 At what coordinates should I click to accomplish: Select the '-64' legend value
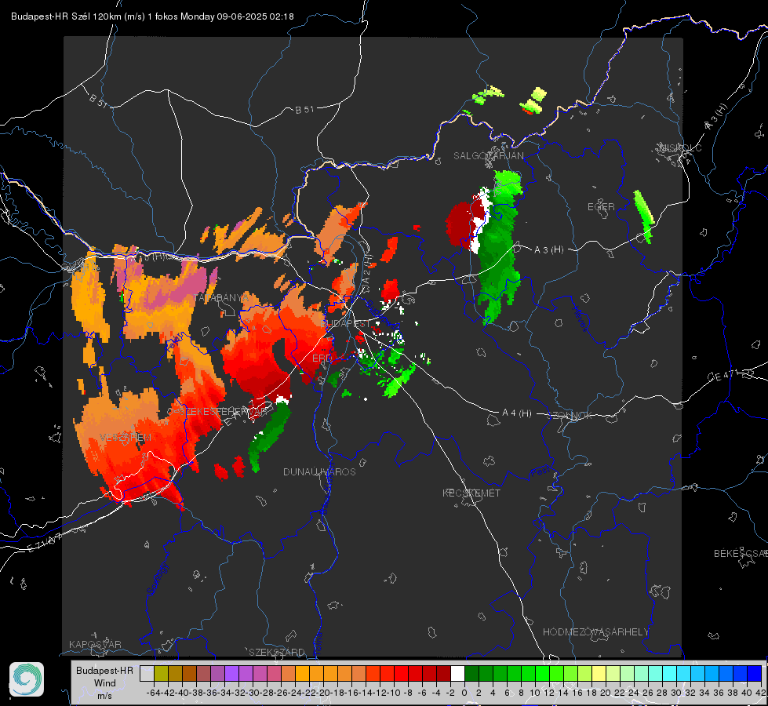pos(153,693)
